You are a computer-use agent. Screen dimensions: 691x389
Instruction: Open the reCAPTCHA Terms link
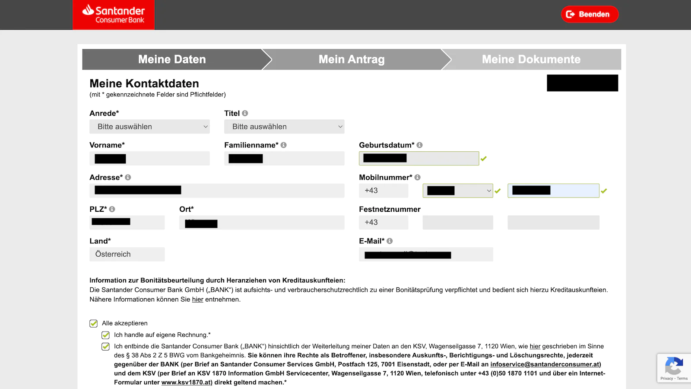tap(682, 379)
